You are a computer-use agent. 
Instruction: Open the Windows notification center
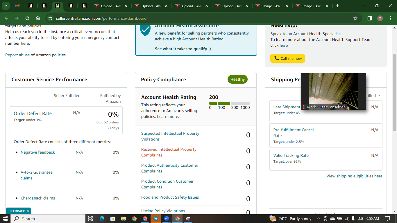[x=387, y=219]
